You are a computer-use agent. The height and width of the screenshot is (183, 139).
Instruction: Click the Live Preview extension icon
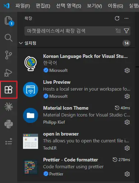[31, 90]
